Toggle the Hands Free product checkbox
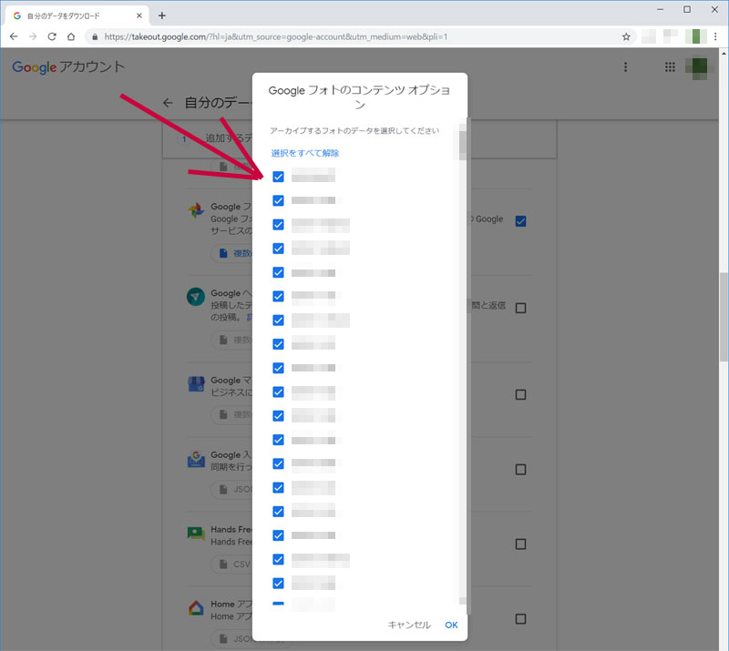The height and width of the screenshot is (651, 729). coord(520,544)
